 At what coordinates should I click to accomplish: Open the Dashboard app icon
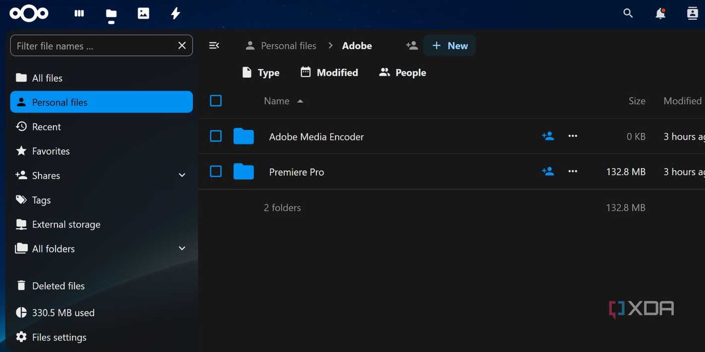79,13
